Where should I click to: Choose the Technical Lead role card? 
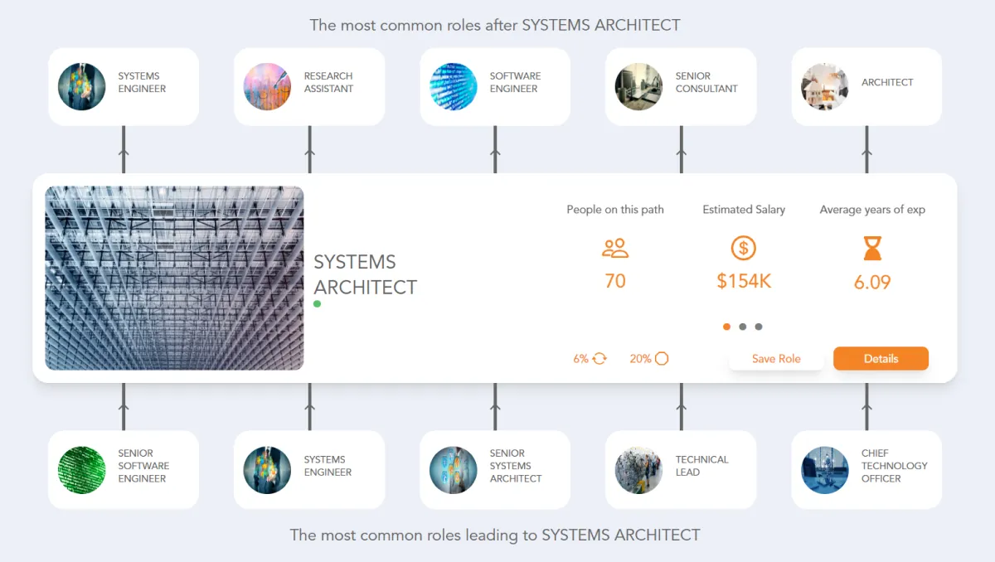pyautogui.click(x=681, y=470)
